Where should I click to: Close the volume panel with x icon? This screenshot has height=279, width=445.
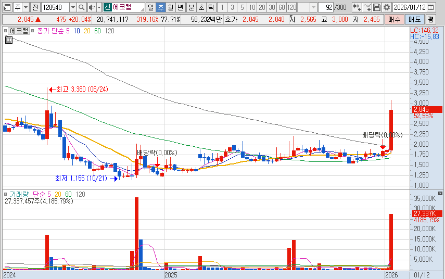click(x=440, y=193)
